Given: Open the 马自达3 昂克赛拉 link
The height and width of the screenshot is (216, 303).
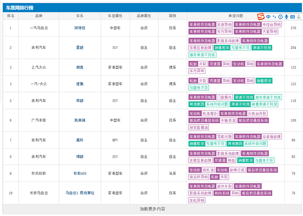Looking at the screenshot, I should point(80,193).
